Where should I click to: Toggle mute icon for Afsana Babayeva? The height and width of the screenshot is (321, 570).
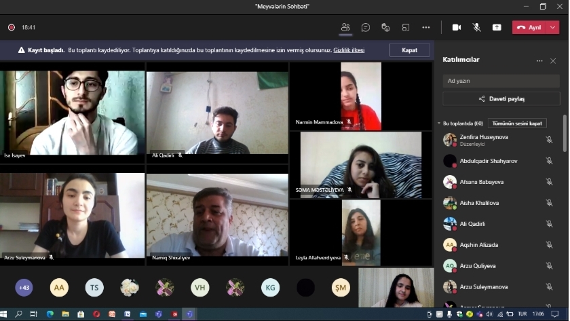pos(549,182)
